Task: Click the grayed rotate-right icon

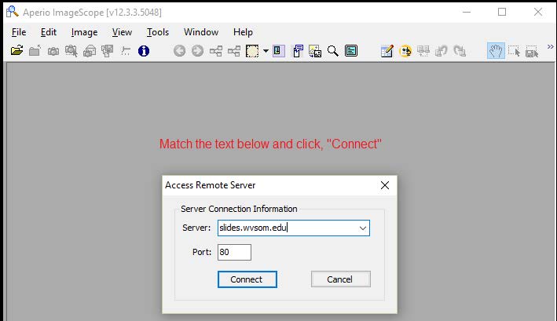Action: pyautogui.click(x=460, y=51)
